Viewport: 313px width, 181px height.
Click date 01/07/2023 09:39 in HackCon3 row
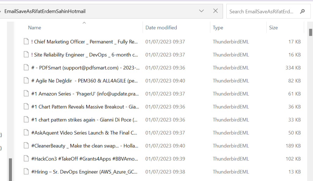point(165,159)
